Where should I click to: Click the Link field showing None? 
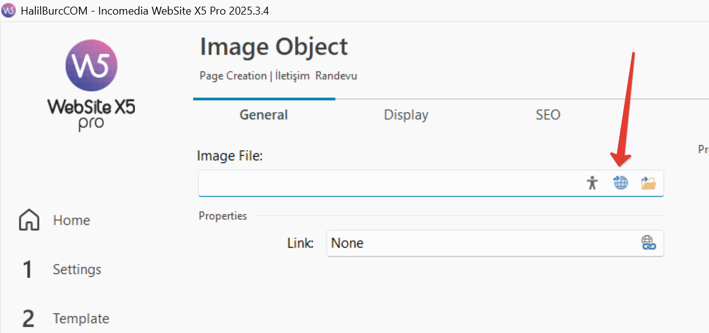point(480,243)
